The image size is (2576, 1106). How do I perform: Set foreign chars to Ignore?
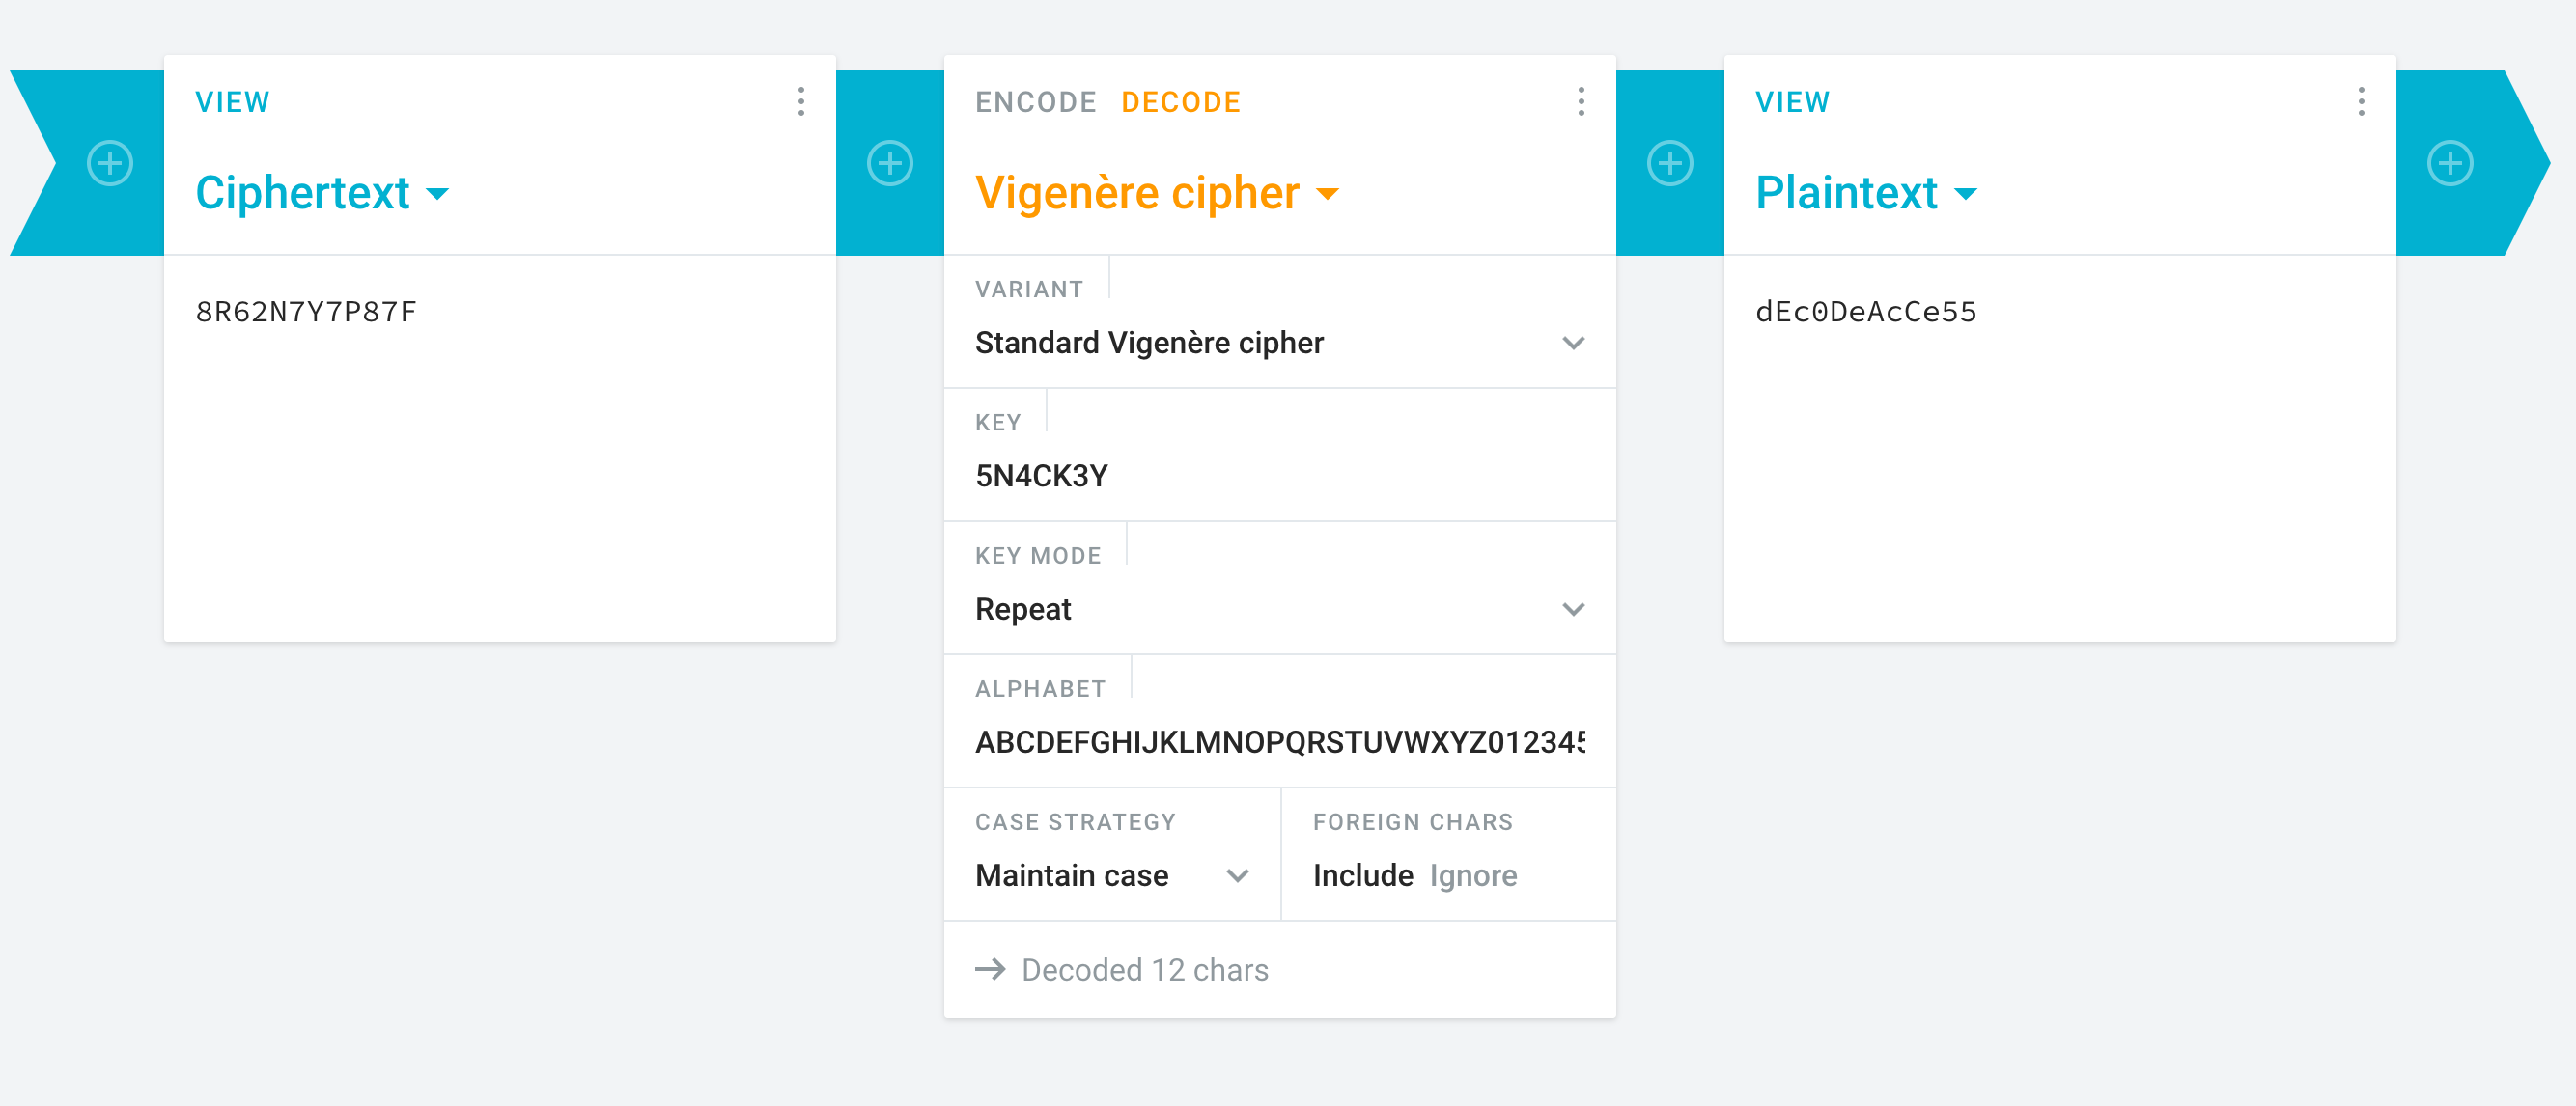pos(1473,875)
